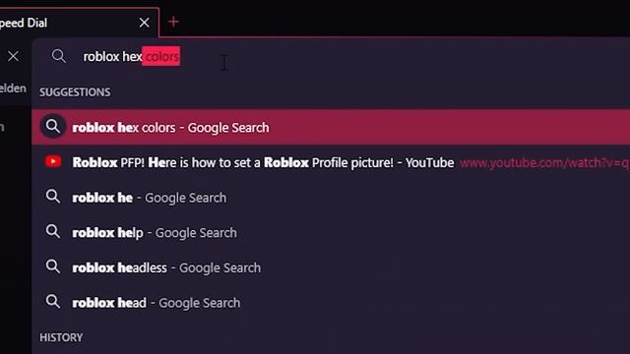Select the 'roblox hex colors' Google Search suggestion
This screenshot has height=354, width=630.
point(331,127)
